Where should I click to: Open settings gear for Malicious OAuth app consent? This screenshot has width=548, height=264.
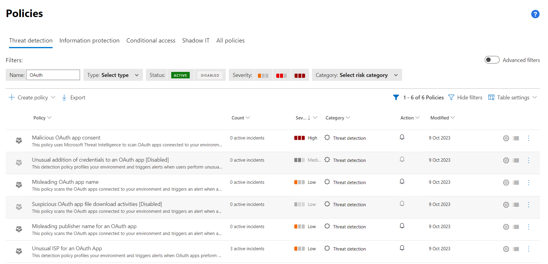click(506, 138)
